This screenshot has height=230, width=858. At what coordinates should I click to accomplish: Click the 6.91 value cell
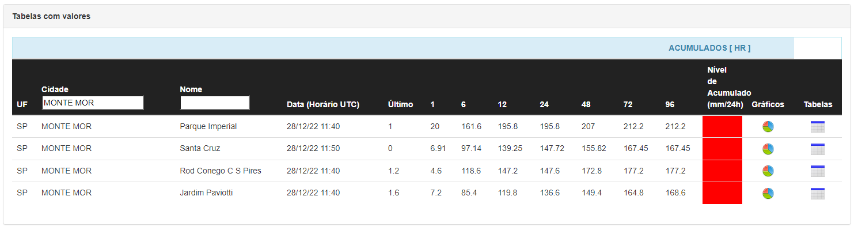pyautogui.click(x=438, y=149)
